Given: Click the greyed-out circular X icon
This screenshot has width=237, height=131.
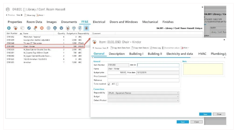Looking at the screenshot, I should coord(48,28).
